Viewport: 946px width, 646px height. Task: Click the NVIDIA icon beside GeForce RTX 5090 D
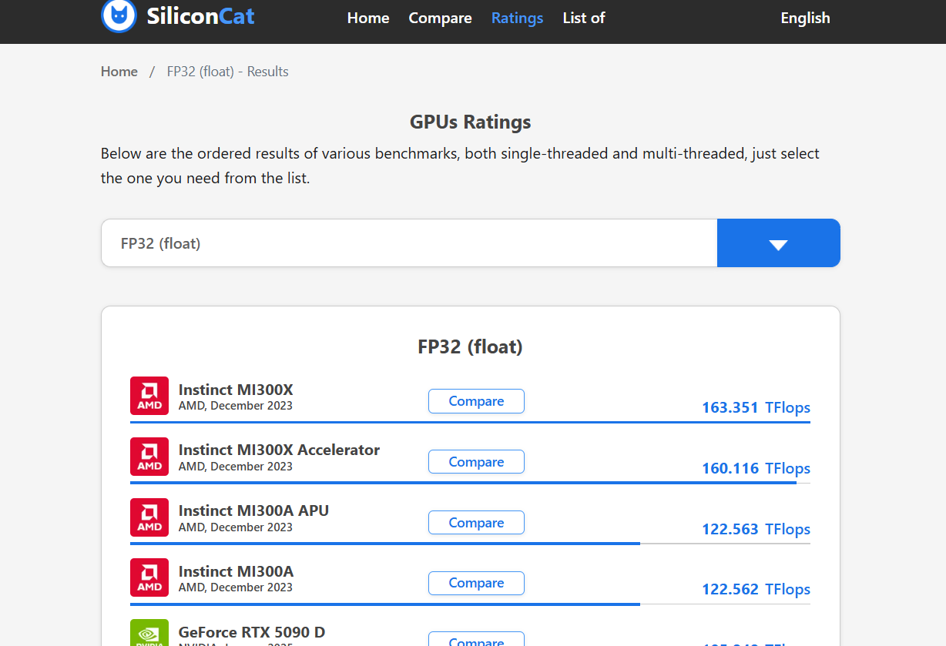point(149,634)
